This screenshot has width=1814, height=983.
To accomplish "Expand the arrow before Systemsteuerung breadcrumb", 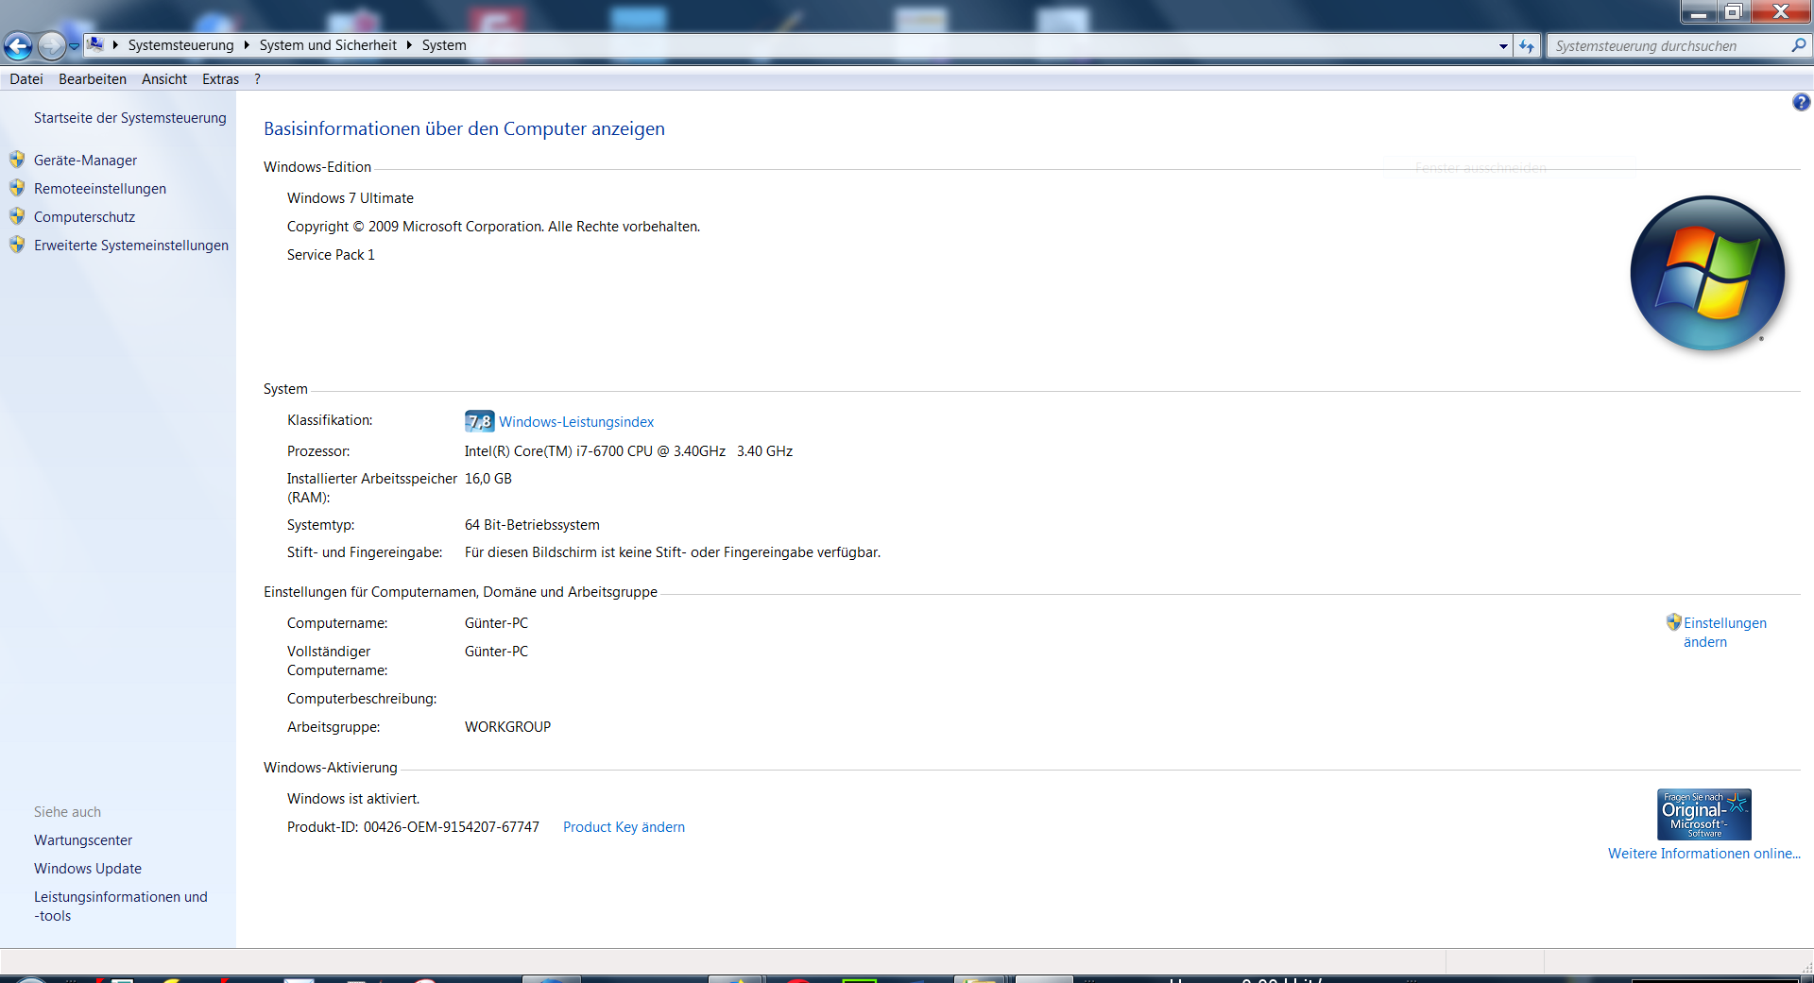I will point(115,44).
